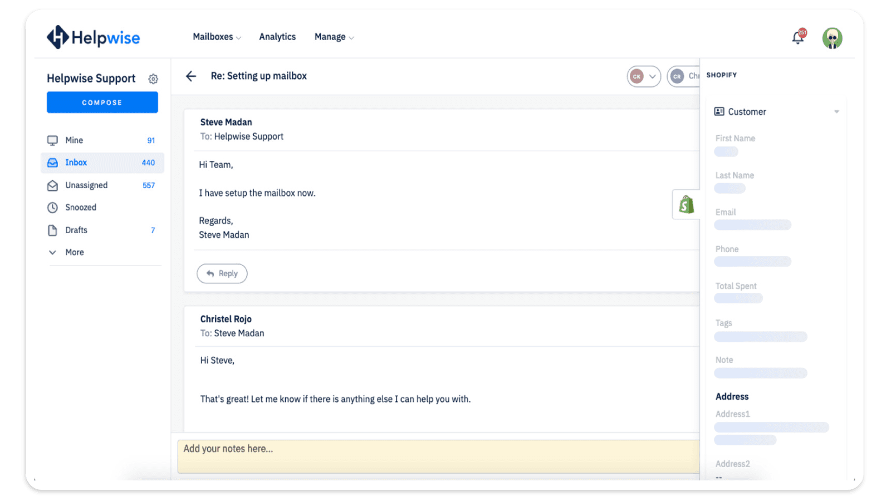The height and width of the screenshot is (501, 891).
Task: Select the Drafts document icon
Action: pyautogui.click(x=52, y=230)
